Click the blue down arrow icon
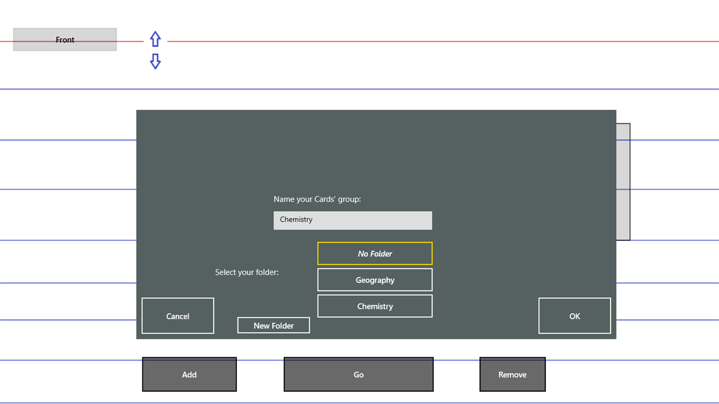The width and height of the screenshot is (719, 404). point(155,61)
